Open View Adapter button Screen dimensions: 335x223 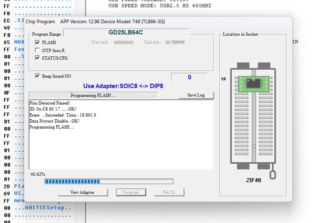tap(83, 192)
